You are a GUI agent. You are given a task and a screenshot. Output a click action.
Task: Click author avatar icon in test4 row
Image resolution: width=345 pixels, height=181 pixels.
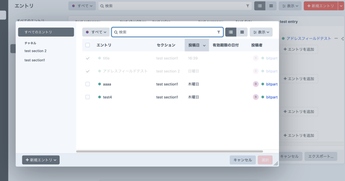pyautogui.click(x=256, y=97)
